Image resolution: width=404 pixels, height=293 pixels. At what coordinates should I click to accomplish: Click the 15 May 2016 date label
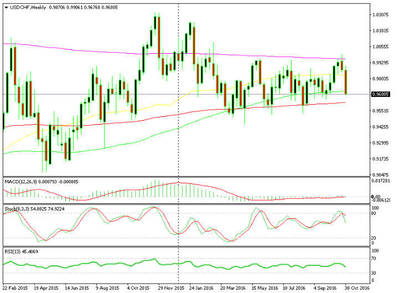pyautogui.click(x=265, y=288)
